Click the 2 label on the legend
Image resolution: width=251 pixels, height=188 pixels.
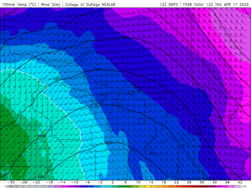click(x=113, y=182)
